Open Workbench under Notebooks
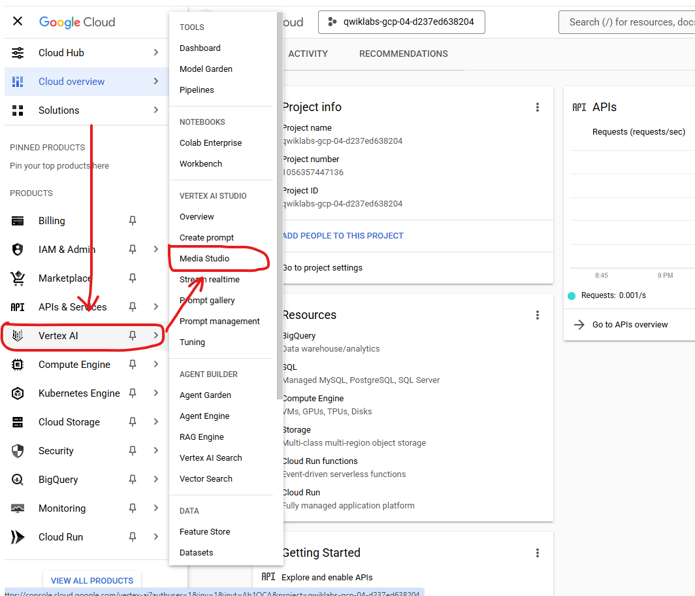 click(x=201, y=164)
